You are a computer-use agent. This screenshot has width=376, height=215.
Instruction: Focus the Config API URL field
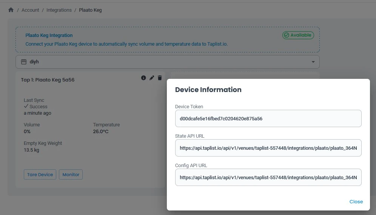point(268,177)
